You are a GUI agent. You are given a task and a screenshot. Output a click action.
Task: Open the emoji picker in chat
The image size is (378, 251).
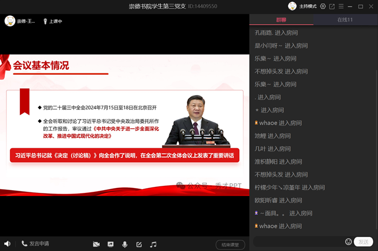point(348,241)
